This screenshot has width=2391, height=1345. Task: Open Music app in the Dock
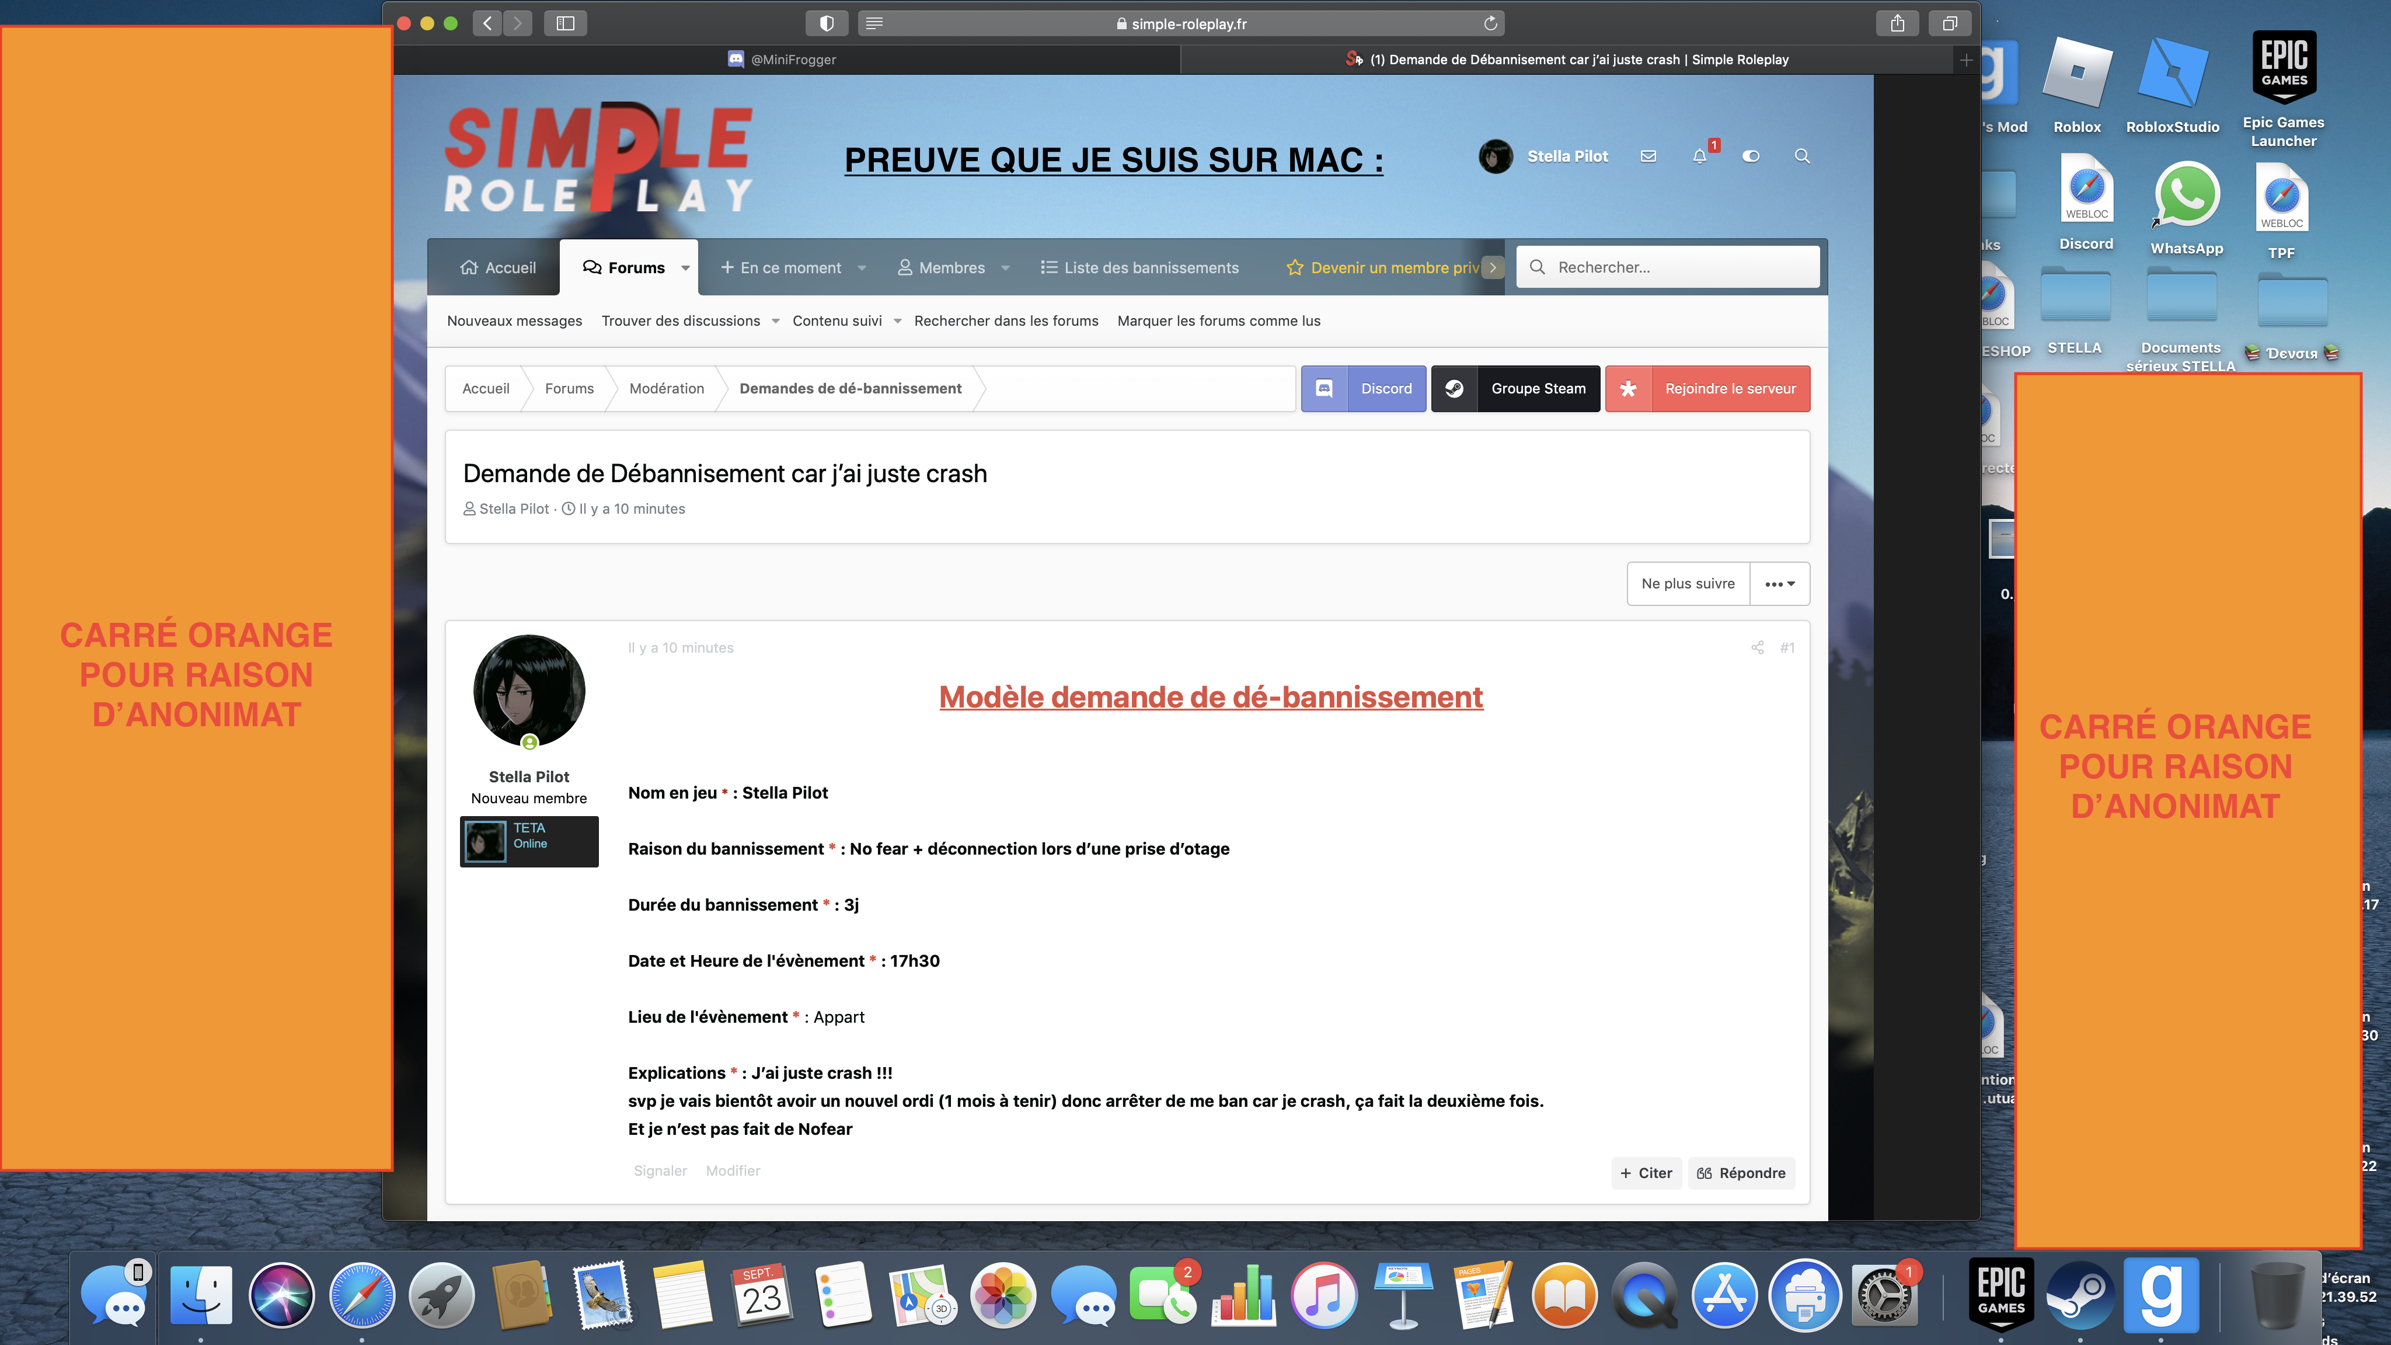click(x=1325, y=1295)
